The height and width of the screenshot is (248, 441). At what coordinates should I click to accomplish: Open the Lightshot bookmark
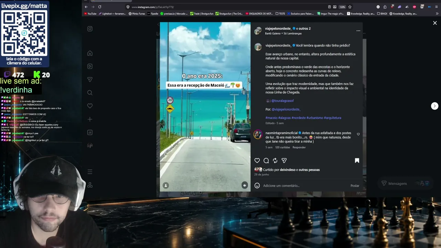click(112, 14)
